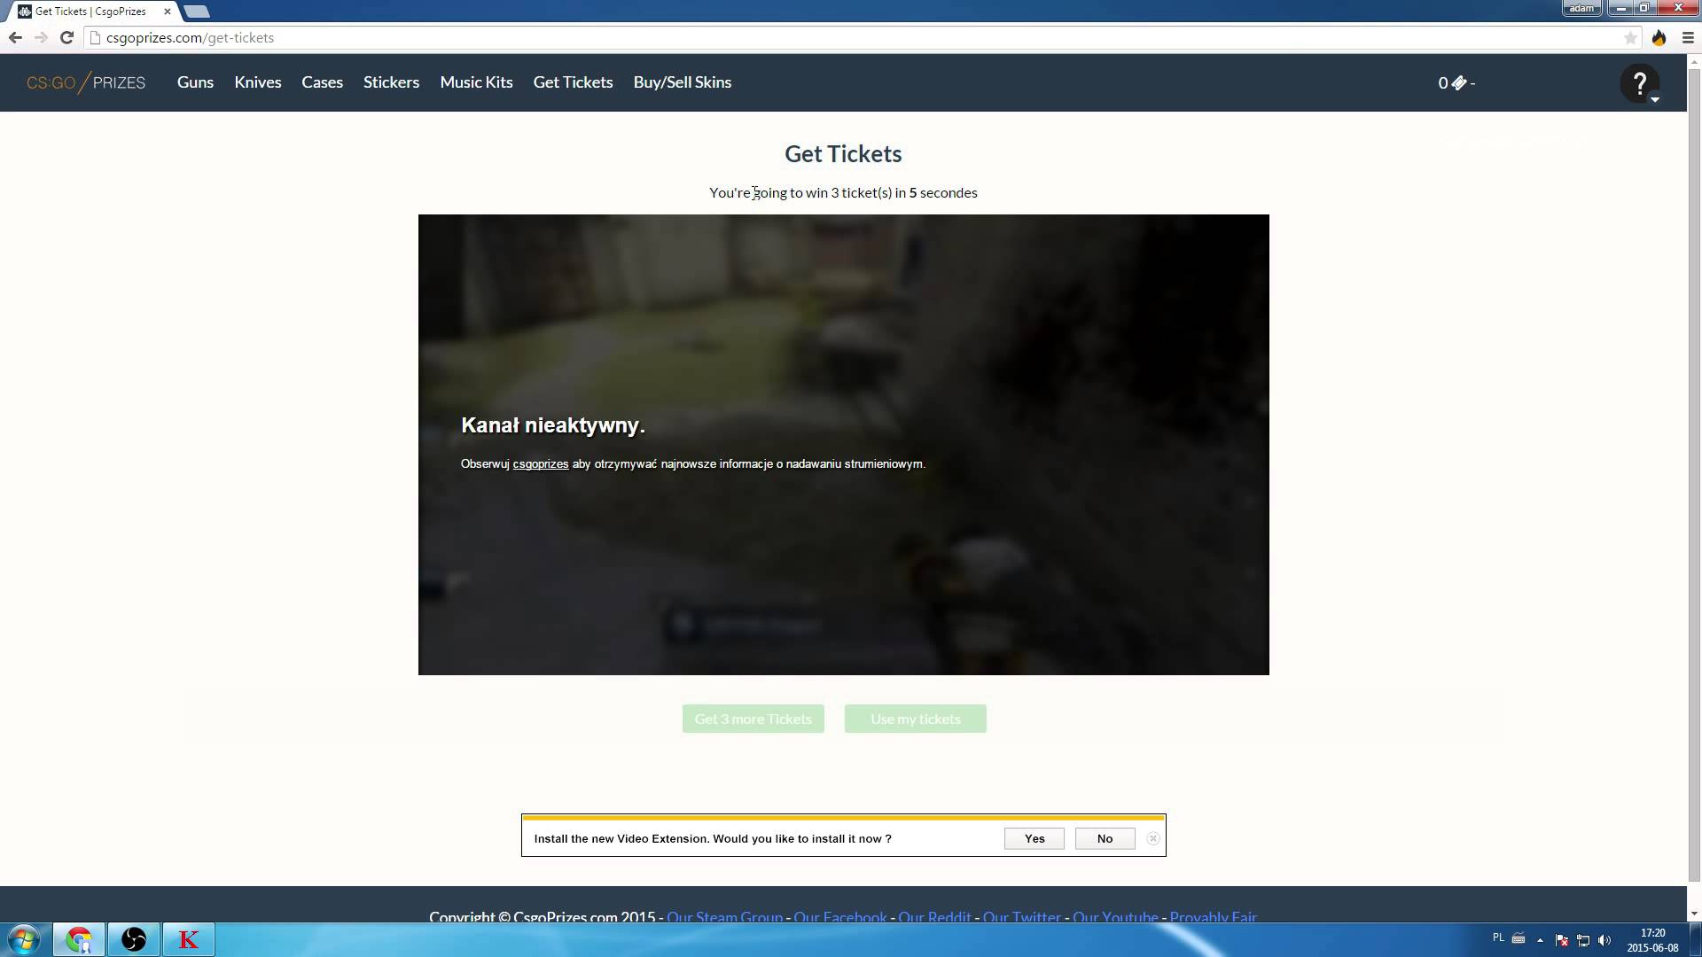This screenshot has height=957, width=1702.
Task: Open the Our Twitter footer link
Action: pyautogui.click(x=1021, y=916)
